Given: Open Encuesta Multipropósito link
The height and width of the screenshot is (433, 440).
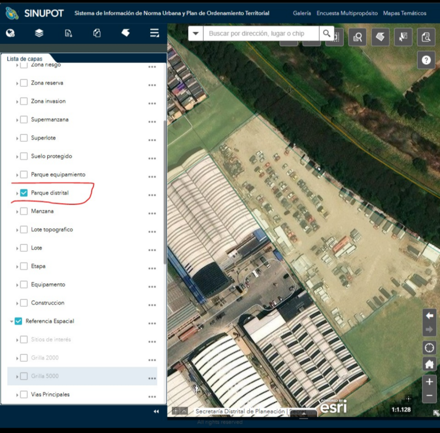Looking at the screenshot, I should click(347, 13).
